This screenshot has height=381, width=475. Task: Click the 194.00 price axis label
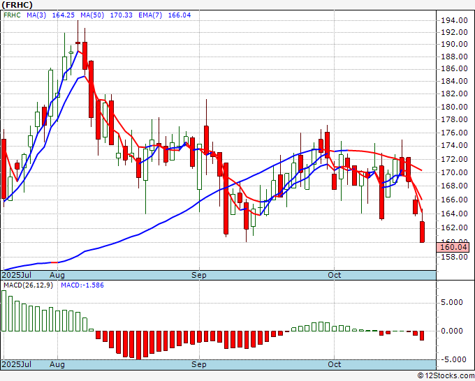pyautogui.click(x=454, y=20)
